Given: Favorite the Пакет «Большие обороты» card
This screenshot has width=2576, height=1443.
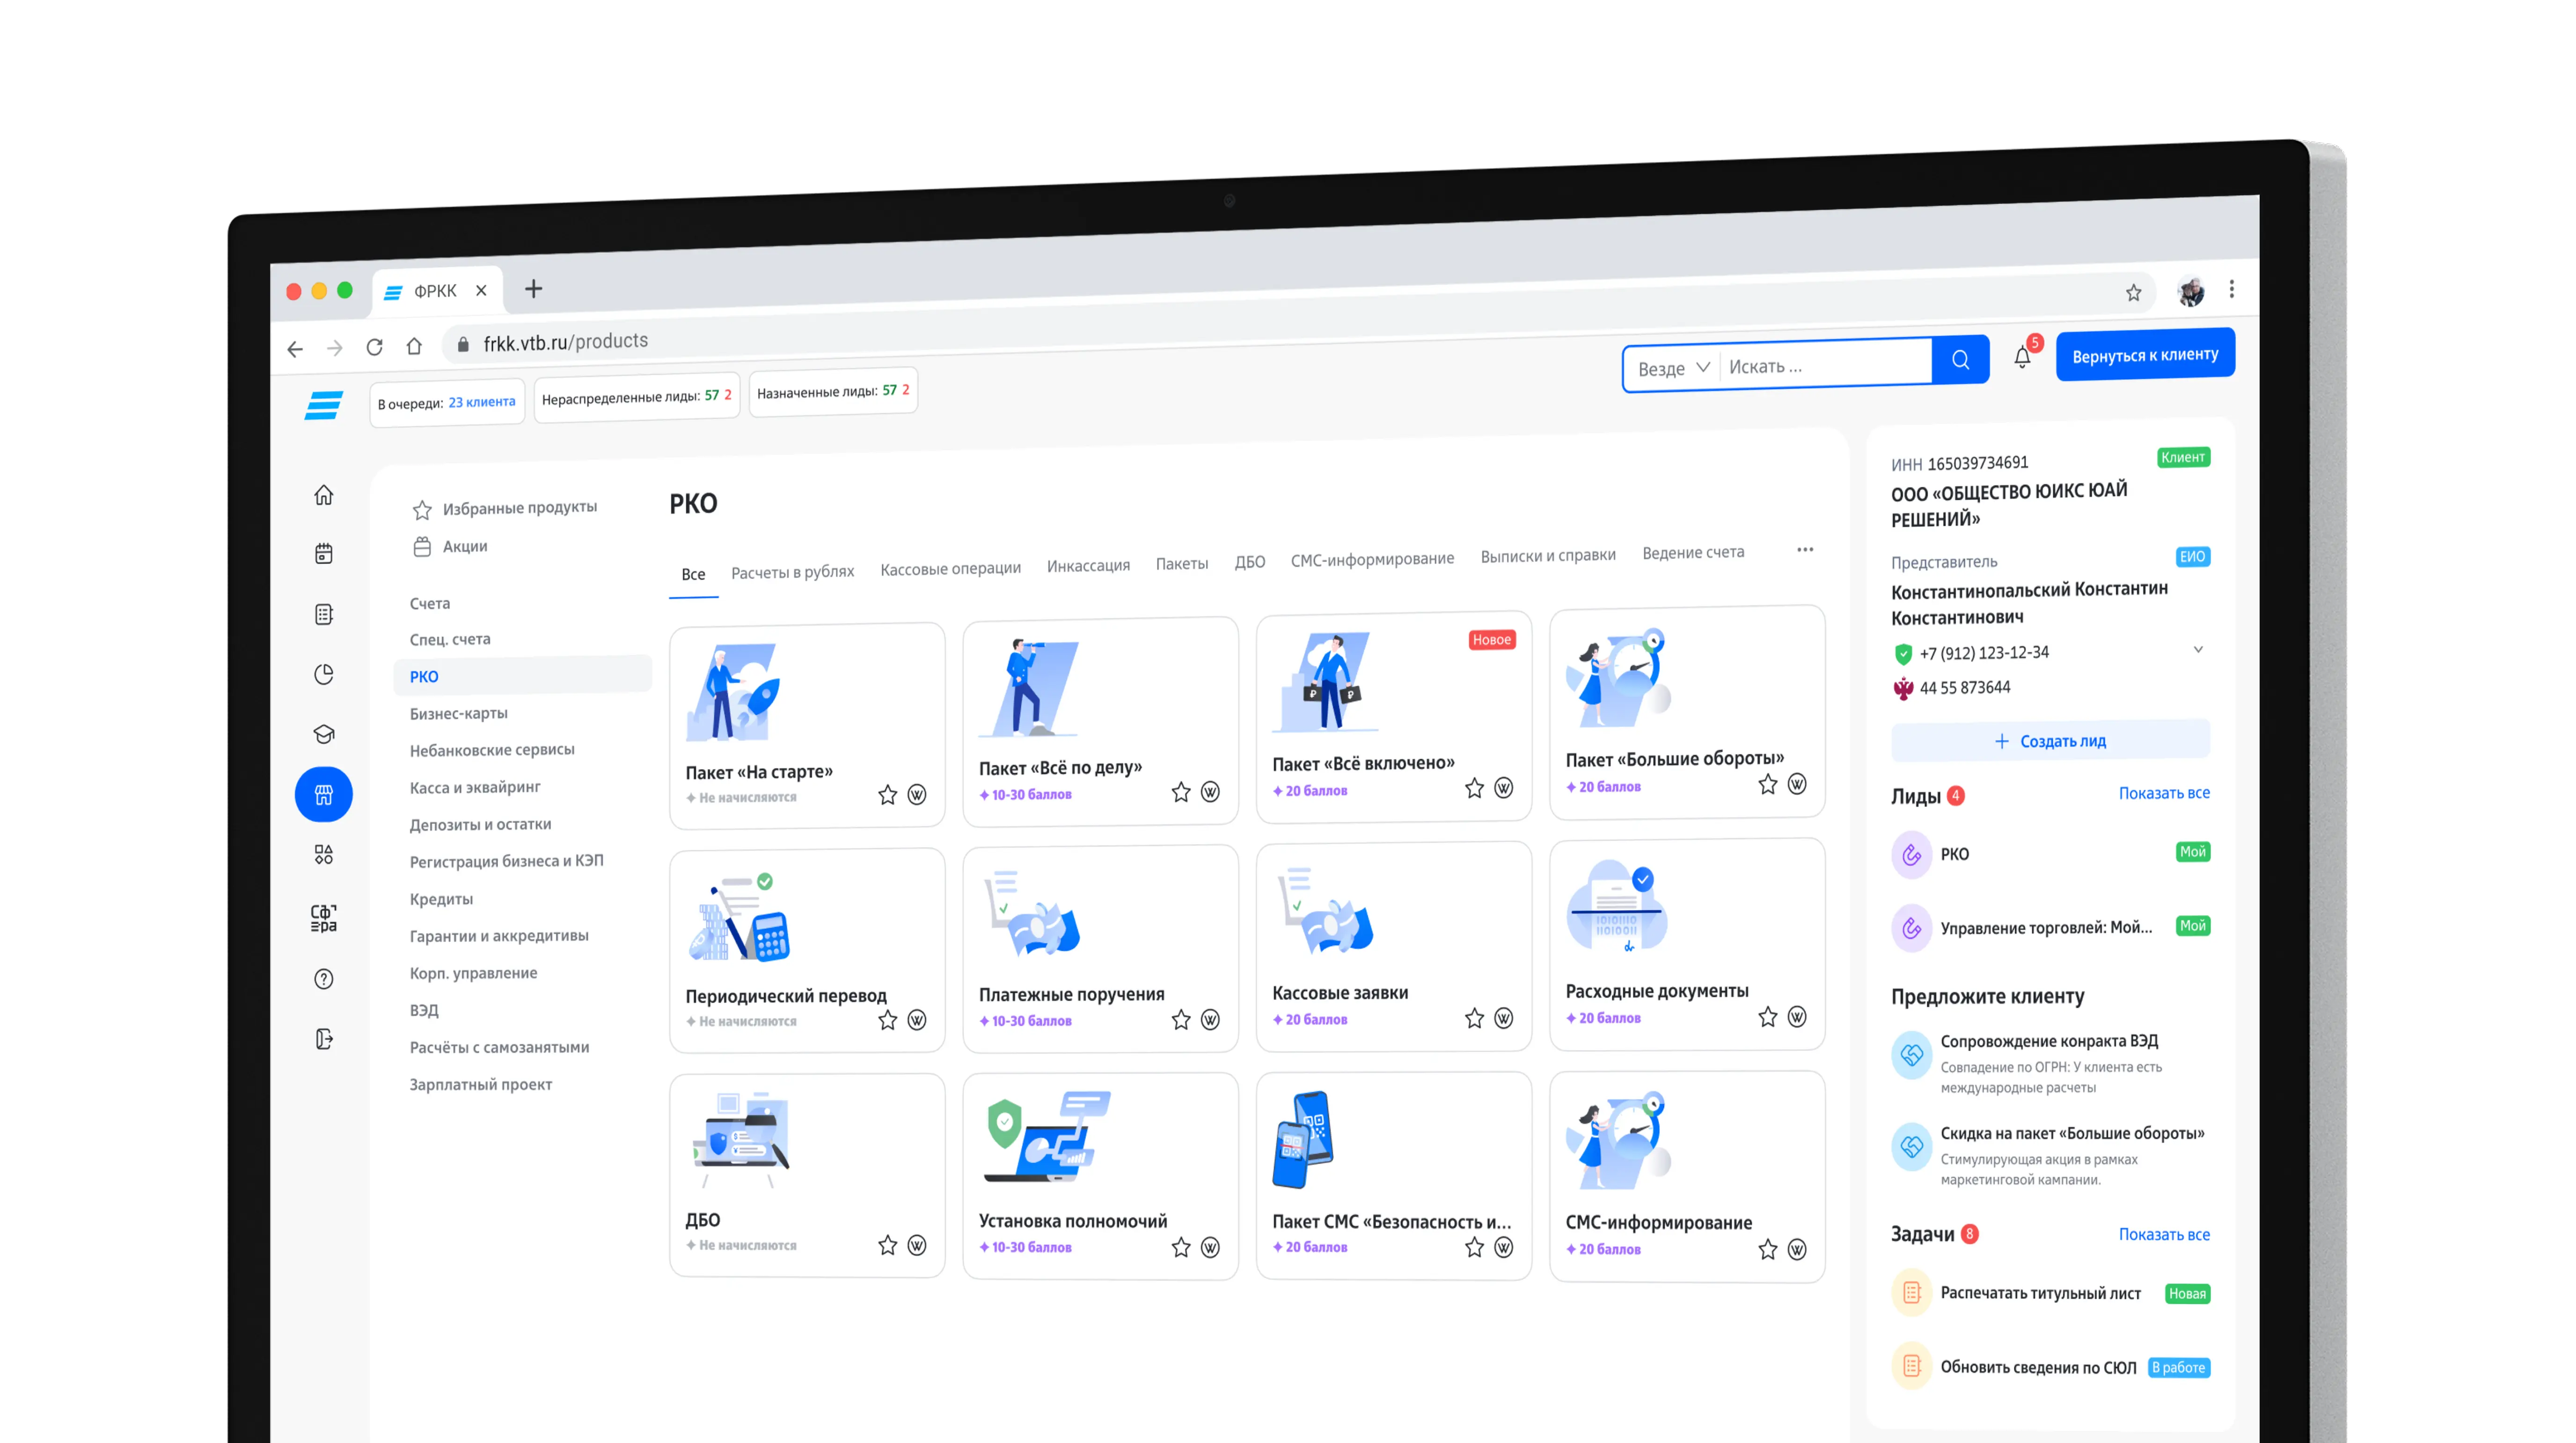Looking at the screenshot, I should coord(1768,784).
